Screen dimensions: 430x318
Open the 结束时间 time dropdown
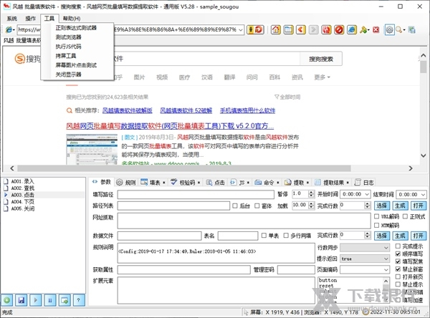click(x=423, y=194)
